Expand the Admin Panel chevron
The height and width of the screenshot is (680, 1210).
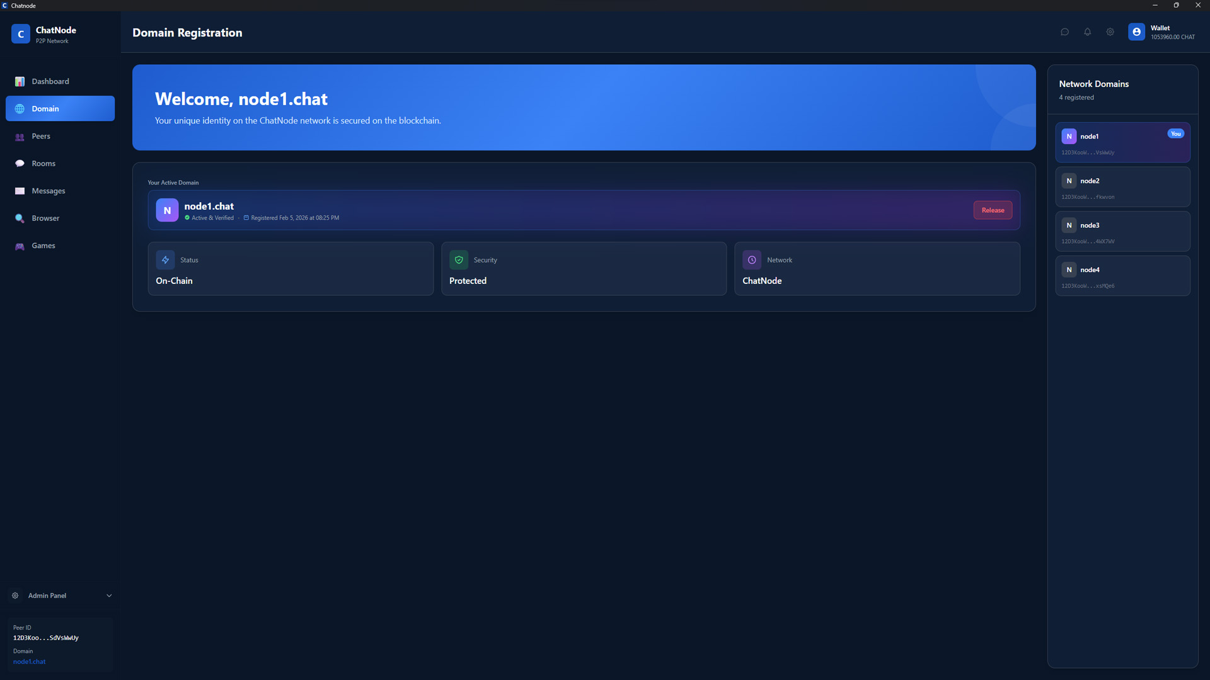[108, 595]
